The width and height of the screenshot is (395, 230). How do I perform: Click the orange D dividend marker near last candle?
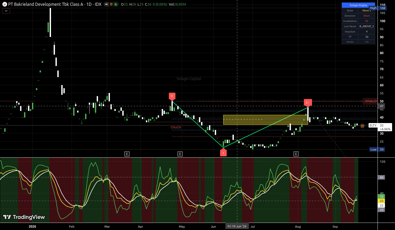[x=363, y=126]
